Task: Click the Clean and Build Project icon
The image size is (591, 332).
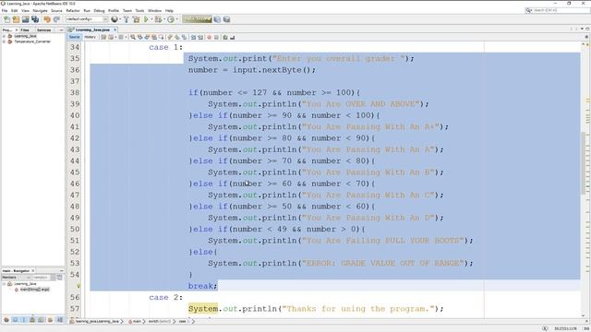Action: (x=136, y=19)
